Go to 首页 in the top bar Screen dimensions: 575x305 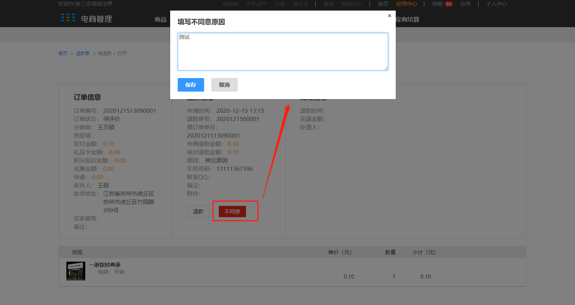coord(383,4)
